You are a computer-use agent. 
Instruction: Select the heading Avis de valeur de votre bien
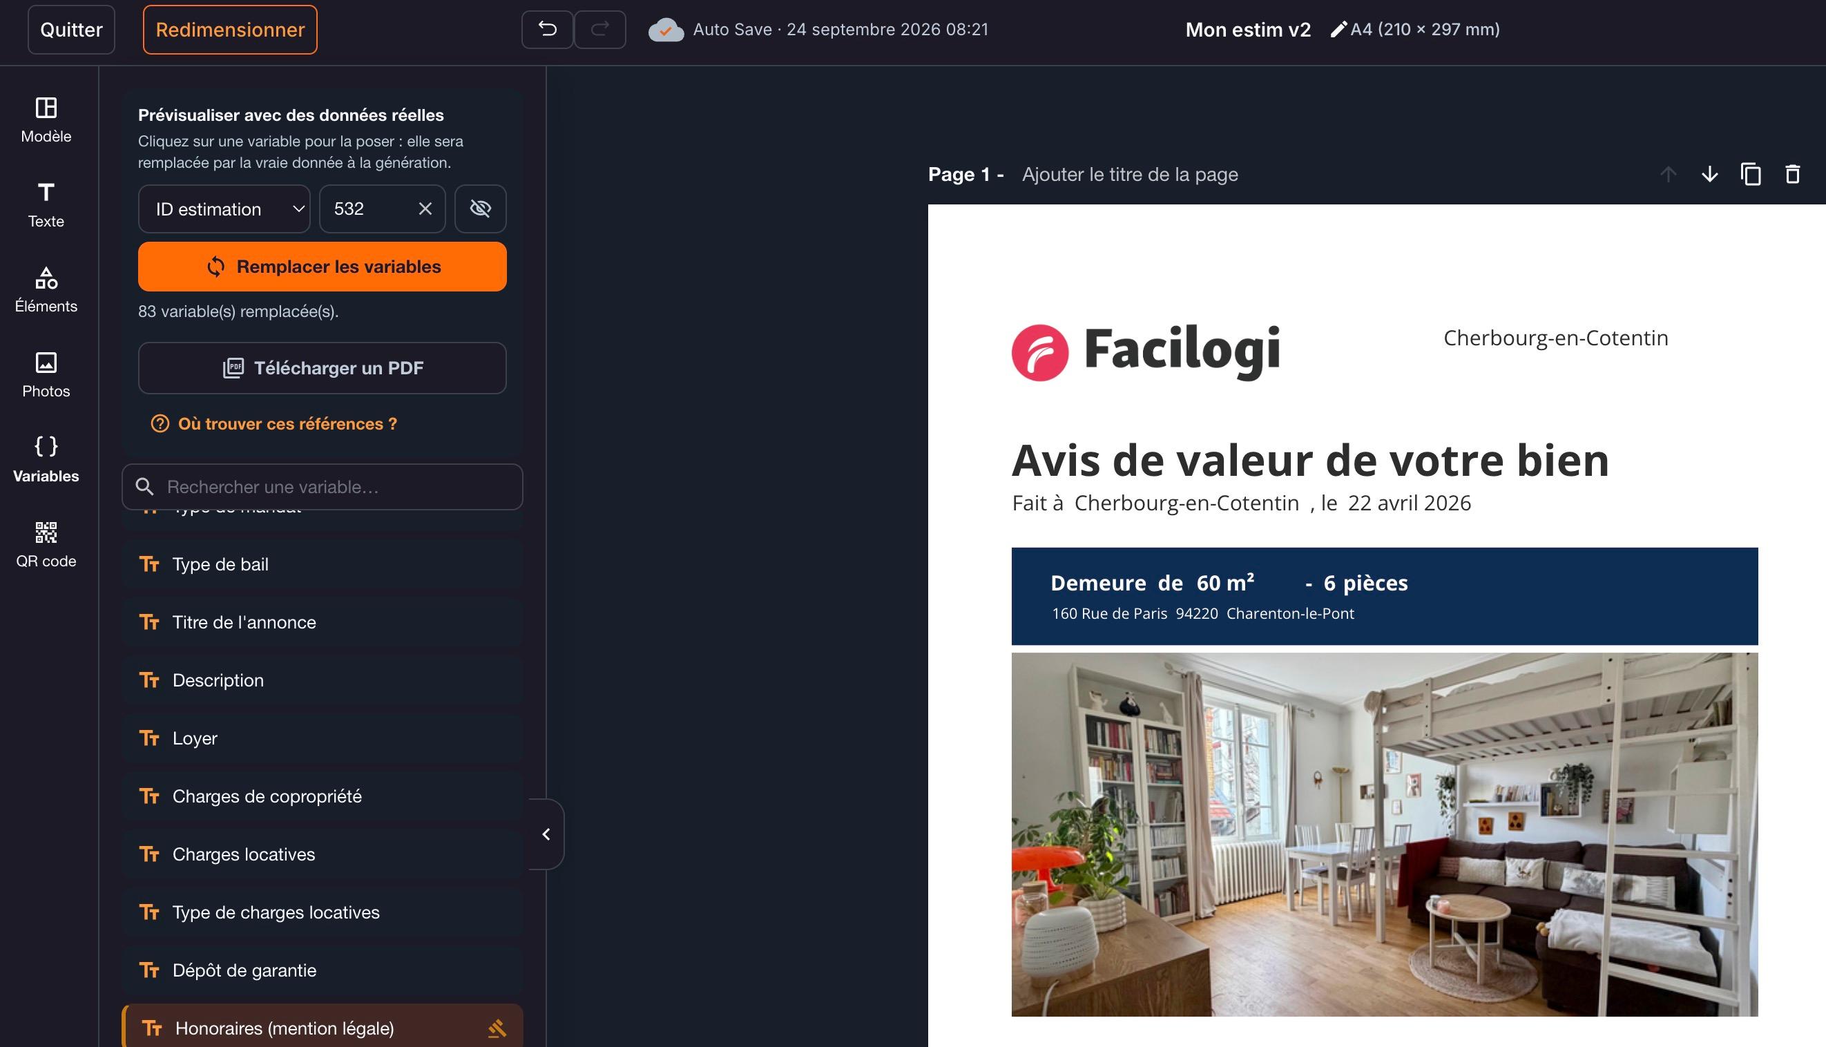[x=1310, y=459]
